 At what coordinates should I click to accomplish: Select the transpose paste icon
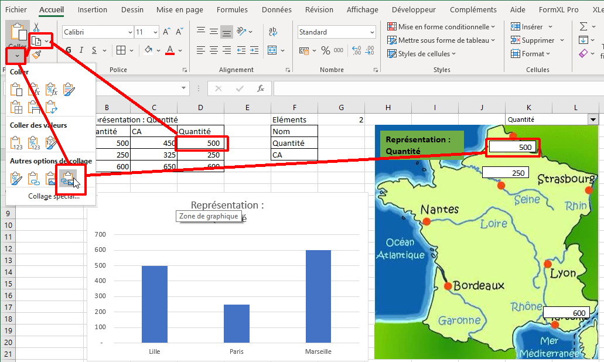click(x=51, y=107)
